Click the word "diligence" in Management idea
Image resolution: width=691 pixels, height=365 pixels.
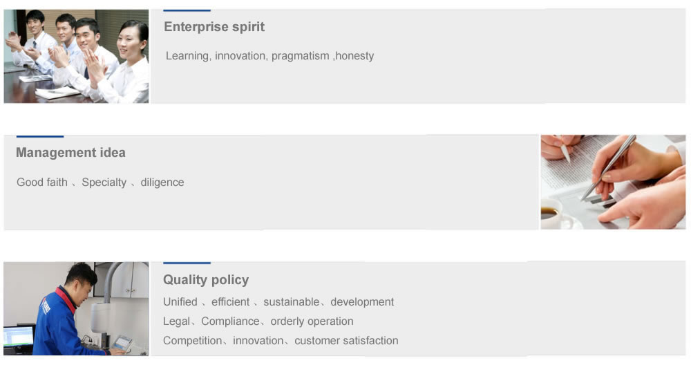pos(162,182)
